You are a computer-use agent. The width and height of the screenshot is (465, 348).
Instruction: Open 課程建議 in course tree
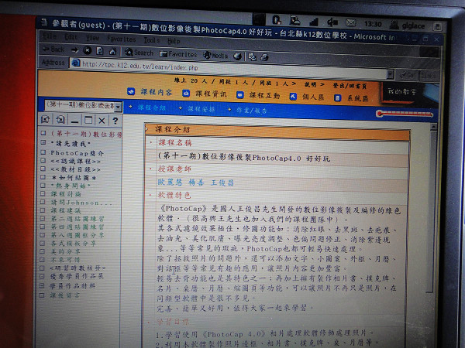pos(66,210)
